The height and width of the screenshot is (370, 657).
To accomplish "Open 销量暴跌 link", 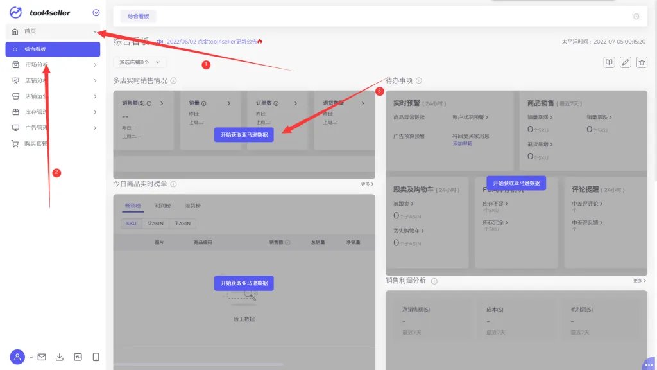I will 599,118.
